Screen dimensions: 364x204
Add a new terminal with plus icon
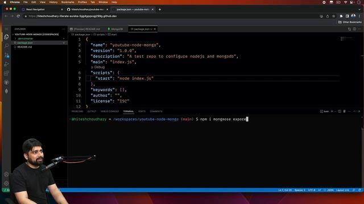[x=332, y=112]
